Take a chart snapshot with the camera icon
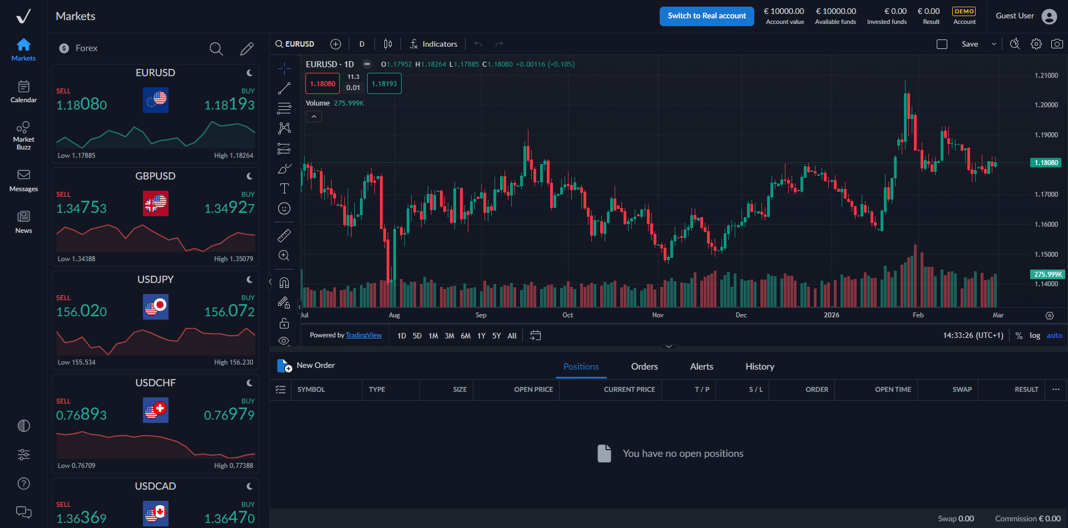 click(x=1057, y=44)
